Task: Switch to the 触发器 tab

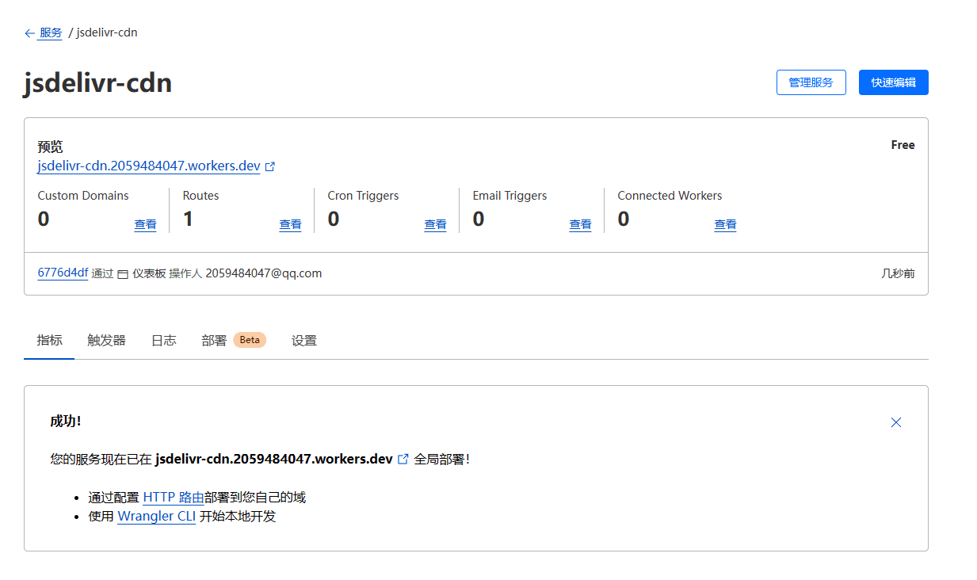Action: pyautogui.click(x=106, y=341)
